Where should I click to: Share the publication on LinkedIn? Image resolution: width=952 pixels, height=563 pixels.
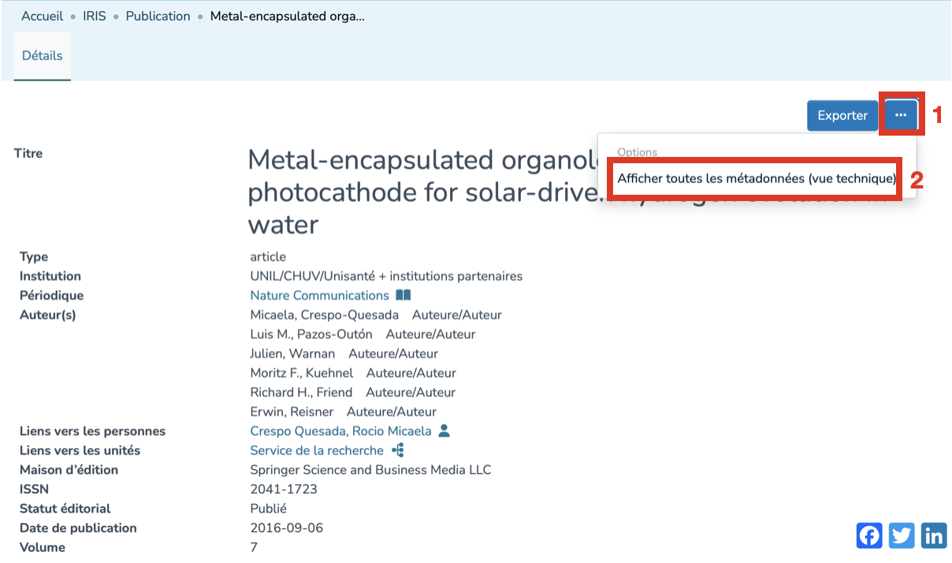coord(934,535)
